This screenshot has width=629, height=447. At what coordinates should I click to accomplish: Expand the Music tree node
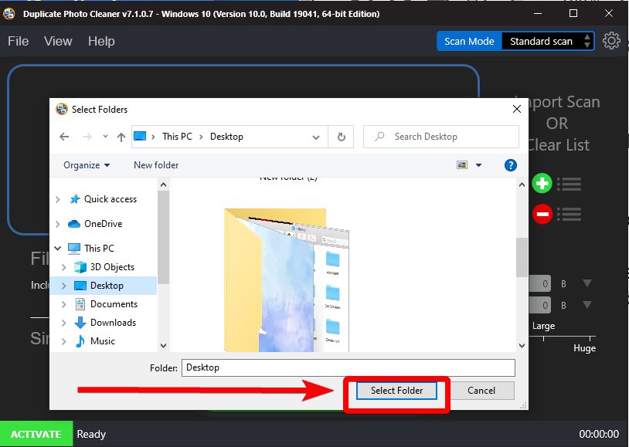click(x=64, y=341)
